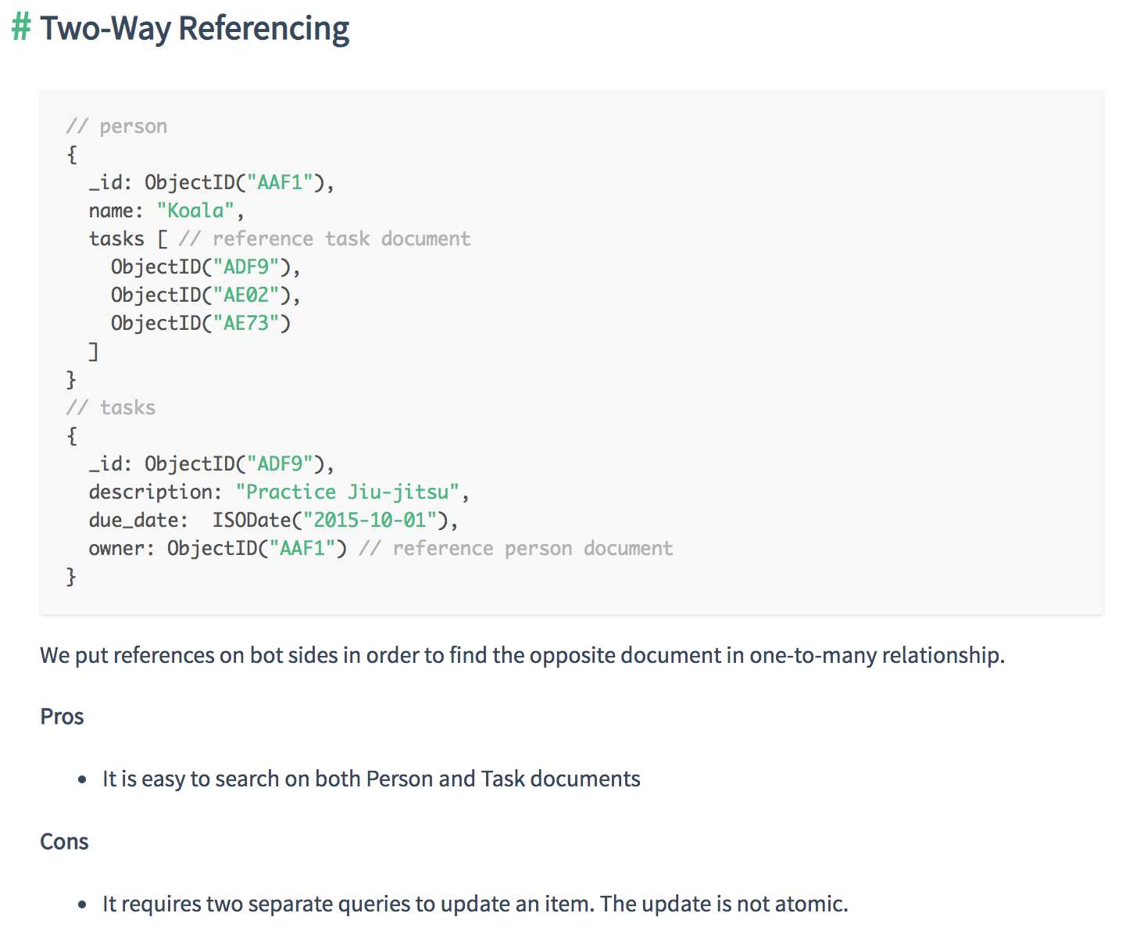Screen dimensions: 1133x949
Task: Click the _id: ObjectID("ADF9") task line
Action: point(212,464)
